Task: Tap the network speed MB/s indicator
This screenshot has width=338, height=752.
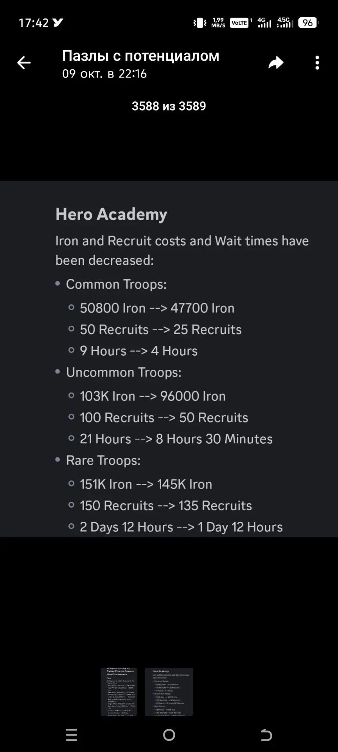Action: coord(218,23)
